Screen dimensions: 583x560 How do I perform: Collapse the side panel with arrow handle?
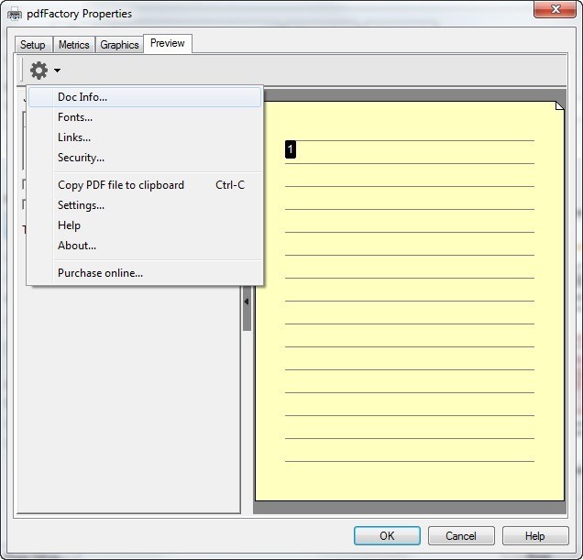coord(247,302)
